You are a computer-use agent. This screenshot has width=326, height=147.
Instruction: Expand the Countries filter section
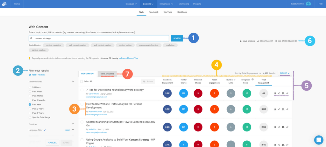[73, 124]
